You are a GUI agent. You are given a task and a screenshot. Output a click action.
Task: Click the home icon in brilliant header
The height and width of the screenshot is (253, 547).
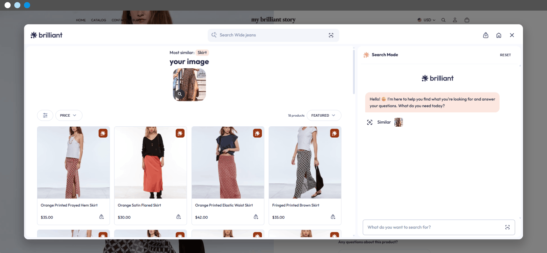coord(499,35)
